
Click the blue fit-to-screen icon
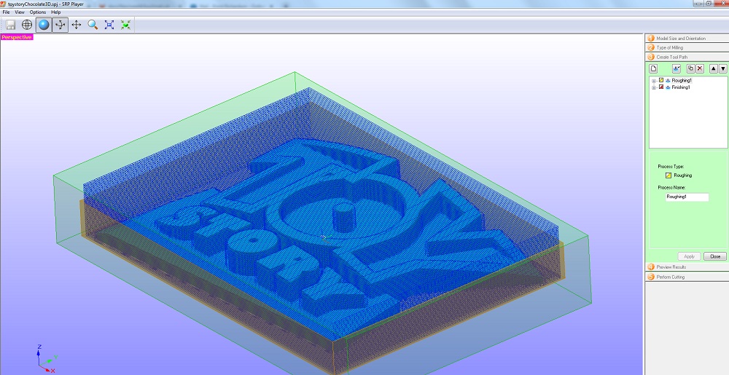tap(109, 25)
